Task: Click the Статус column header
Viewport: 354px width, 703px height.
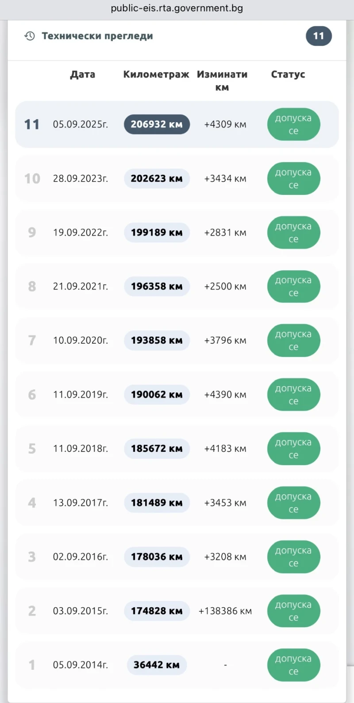Action: pos(288,74)
